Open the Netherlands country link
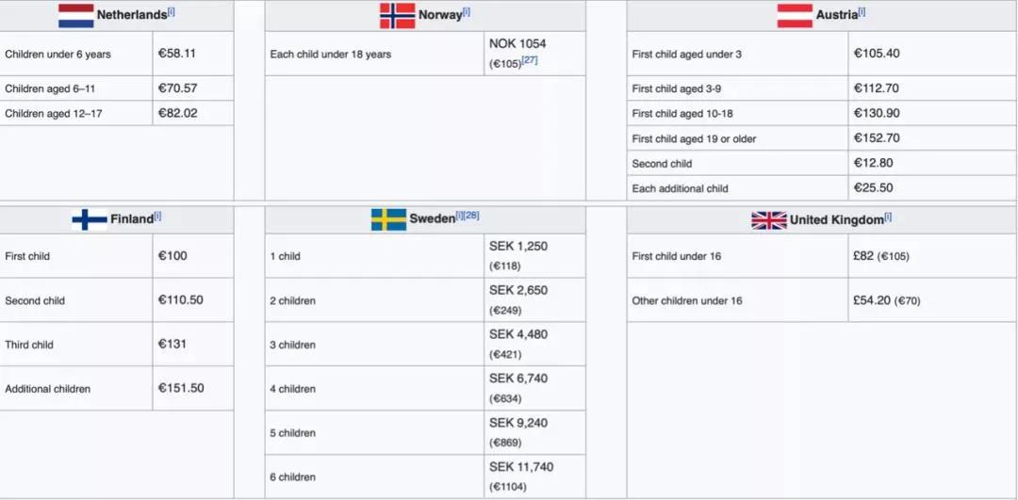Viewport: 1018px width, 500px height. (x=131, y=16)
